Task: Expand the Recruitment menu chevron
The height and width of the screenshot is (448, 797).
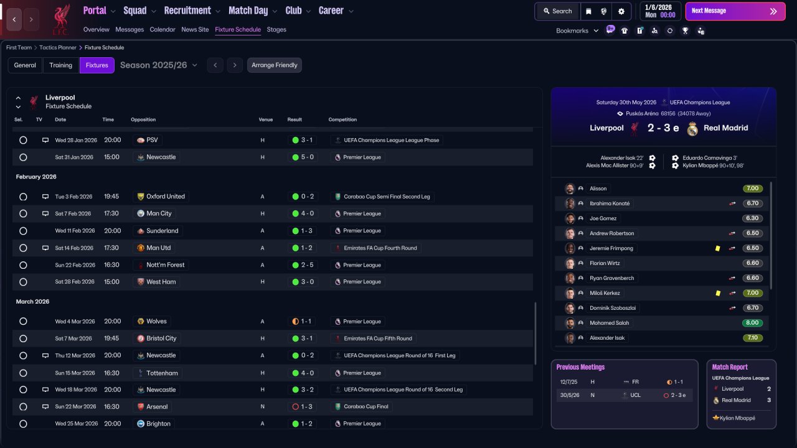Action: (217, 11)
